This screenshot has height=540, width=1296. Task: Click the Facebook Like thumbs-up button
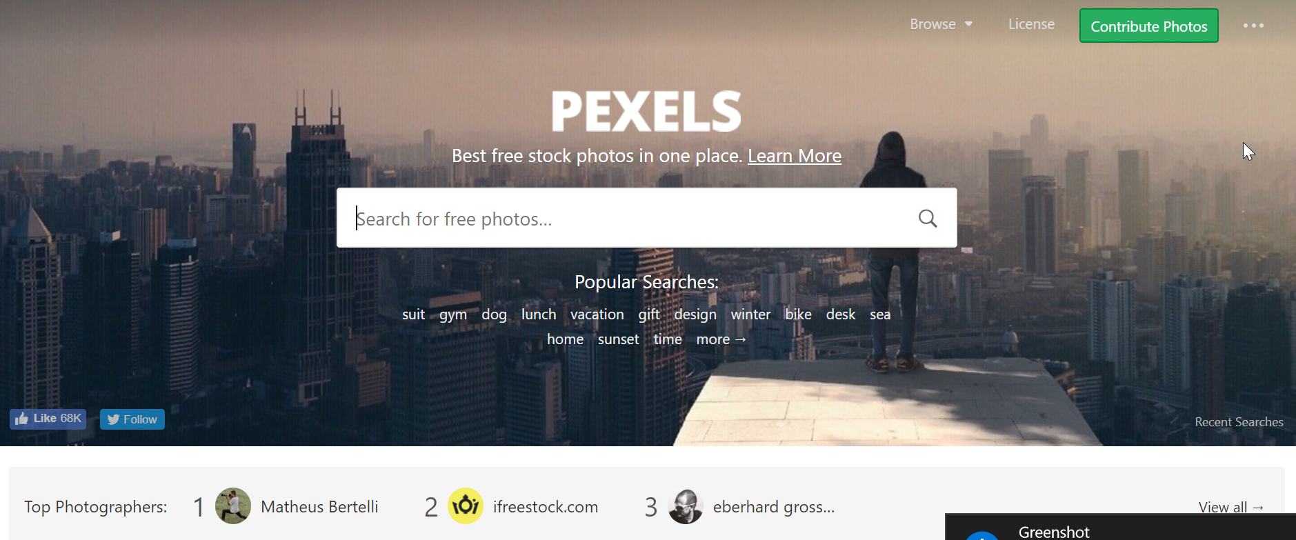(x=48, y=419)
